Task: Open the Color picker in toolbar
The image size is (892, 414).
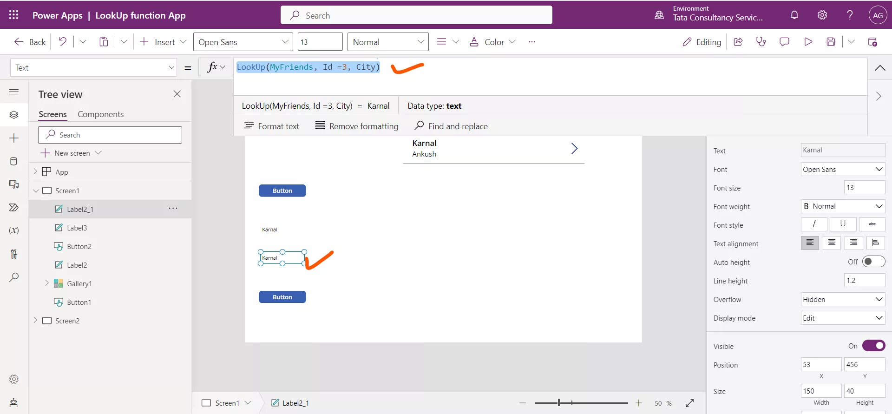Action: (492, 42)
